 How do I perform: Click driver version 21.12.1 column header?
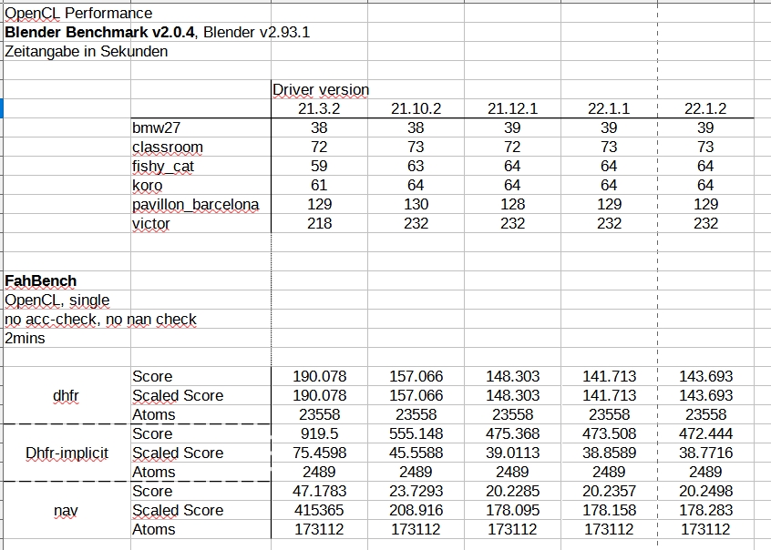click(512, 108)
